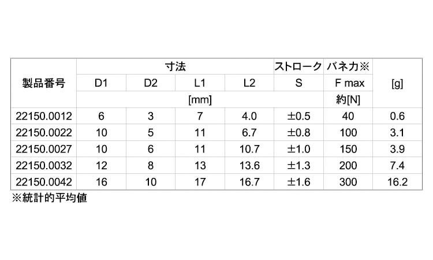Click product number 22150.0042
Screen dimensions: 433x260
pos(43,183)
